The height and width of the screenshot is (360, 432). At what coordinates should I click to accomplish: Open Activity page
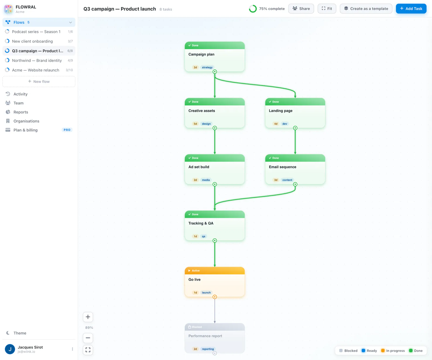click(x=39, y=94)
